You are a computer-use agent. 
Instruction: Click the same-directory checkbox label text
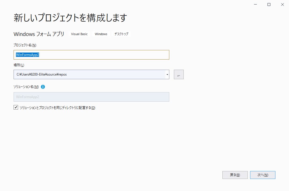point(57,108)
